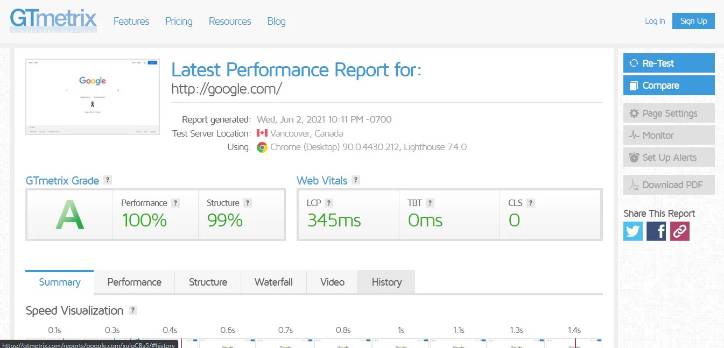Click the letter A grade
The image size is (724, 348).
click(x=70, y=214)
